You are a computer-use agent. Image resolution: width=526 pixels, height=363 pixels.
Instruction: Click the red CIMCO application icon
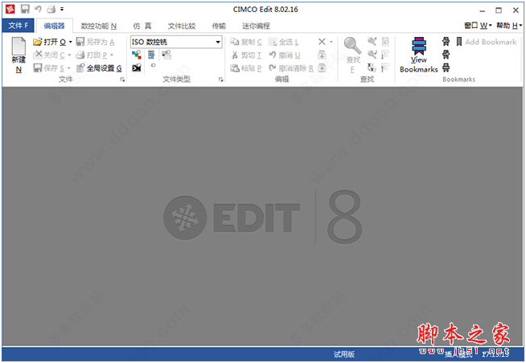point(10,10)
